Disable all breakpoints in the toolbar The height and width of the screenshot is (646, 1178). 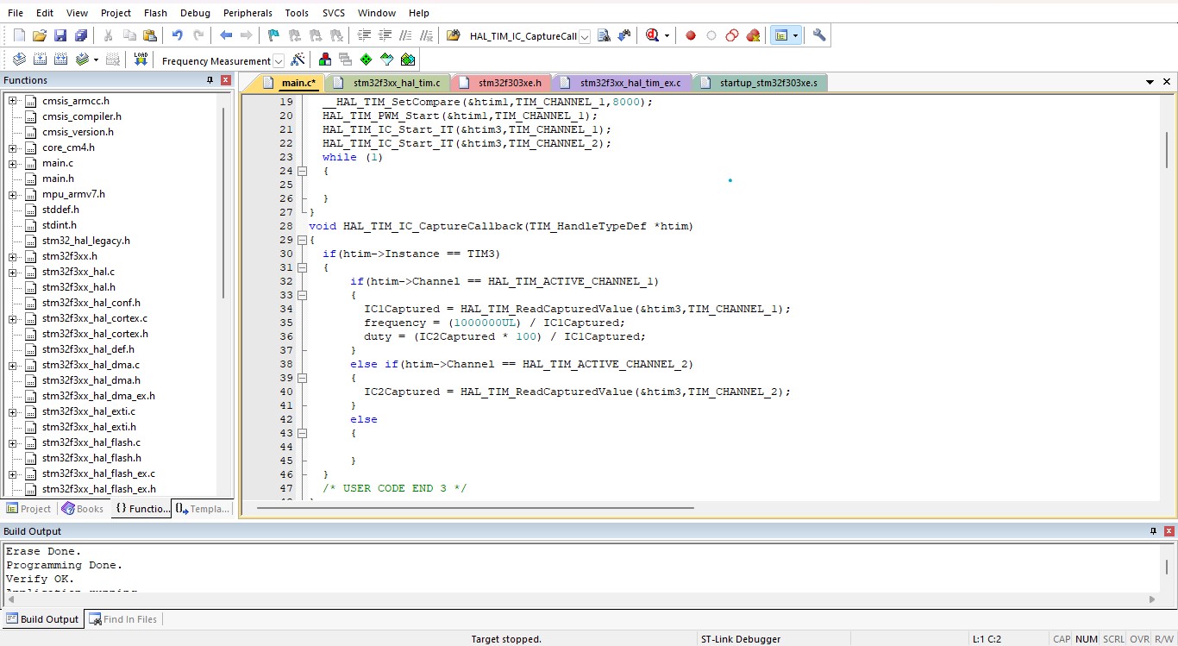732,35
